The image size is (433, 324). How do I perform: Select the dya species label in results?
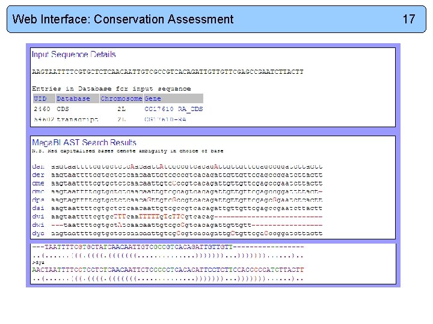[38, 233]
